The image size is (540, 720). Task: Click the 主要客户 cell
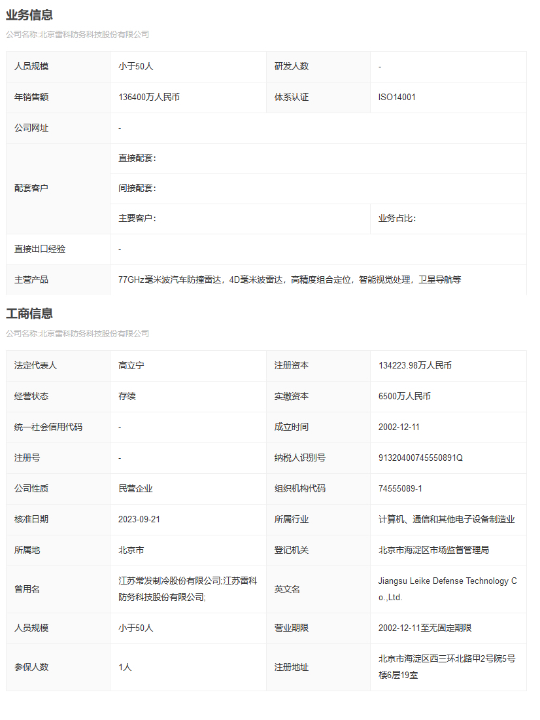pyautogui.click(x=240, y=219)
